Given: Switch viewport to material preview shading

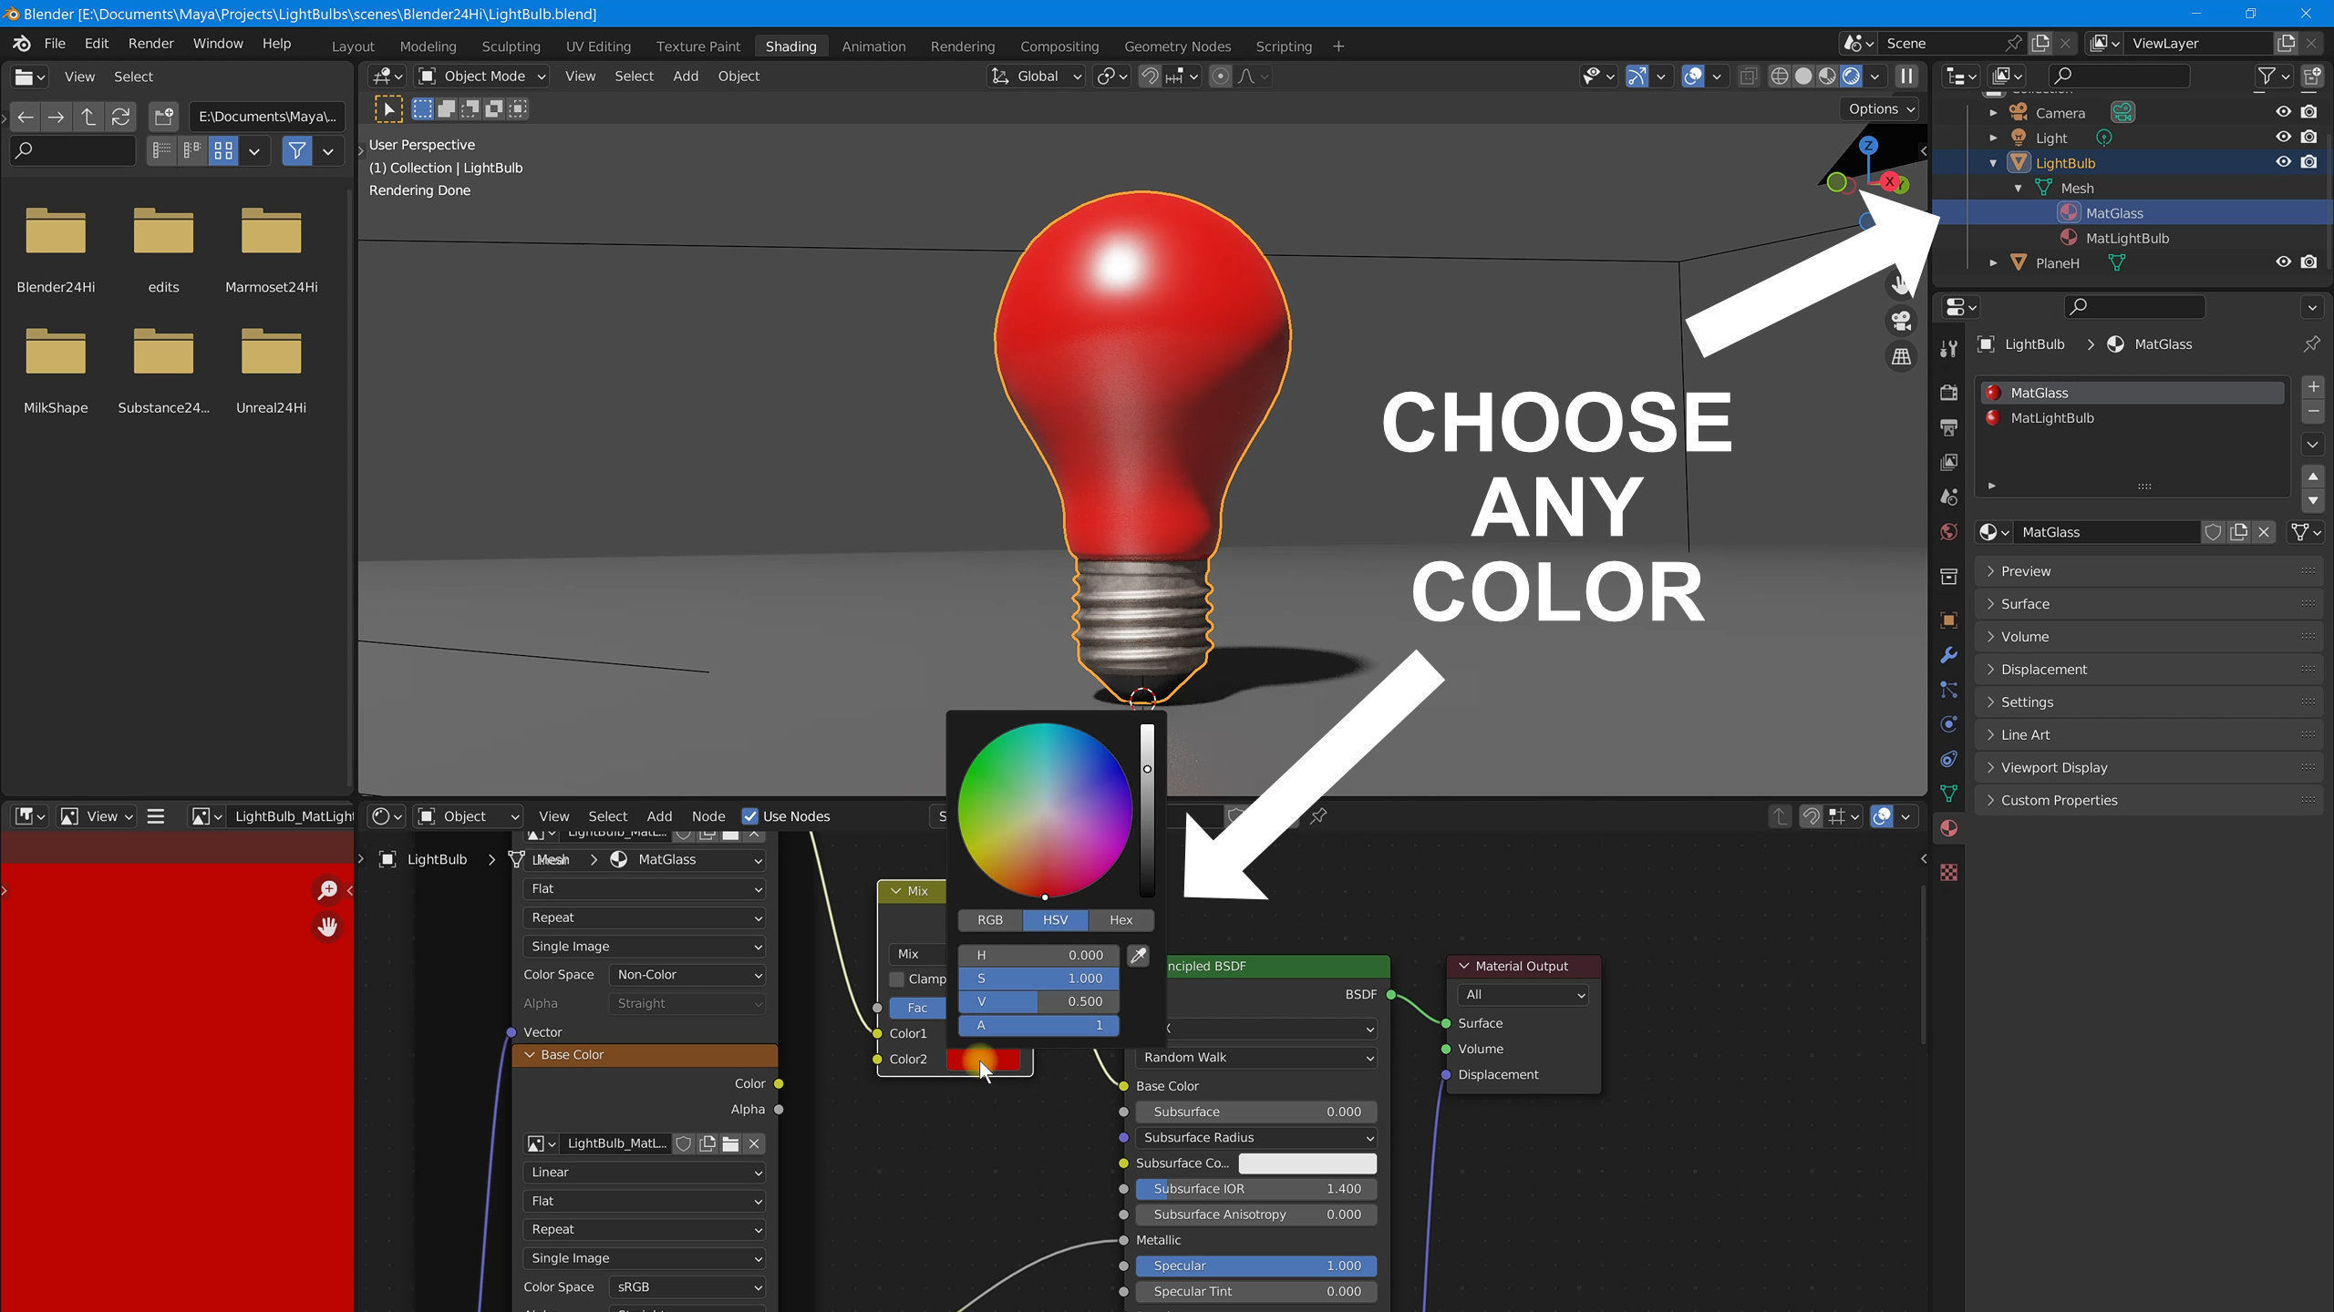Looking at the screenshot, I should click(x=1827, y=77).
